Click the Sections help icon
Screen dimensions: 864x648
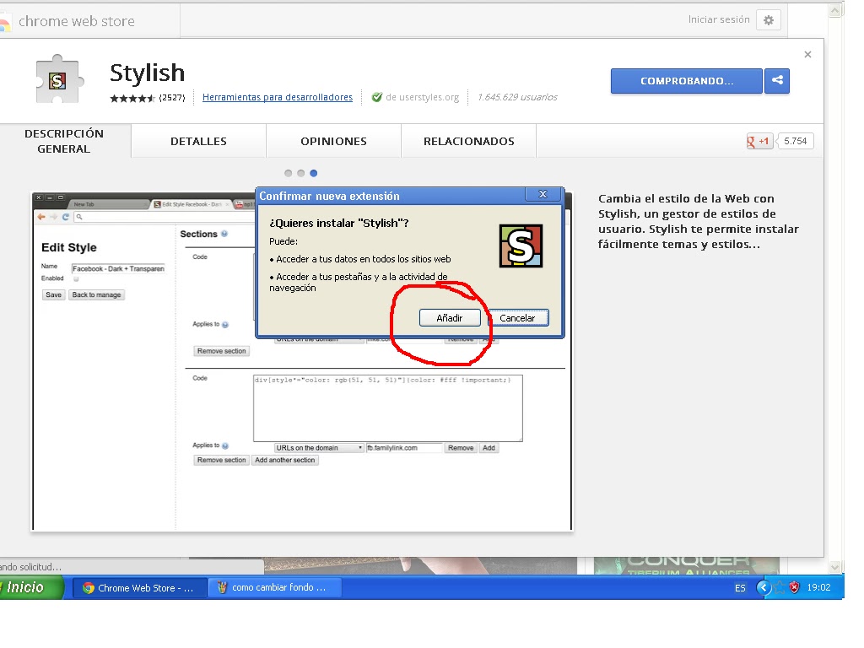pos(224,234)
